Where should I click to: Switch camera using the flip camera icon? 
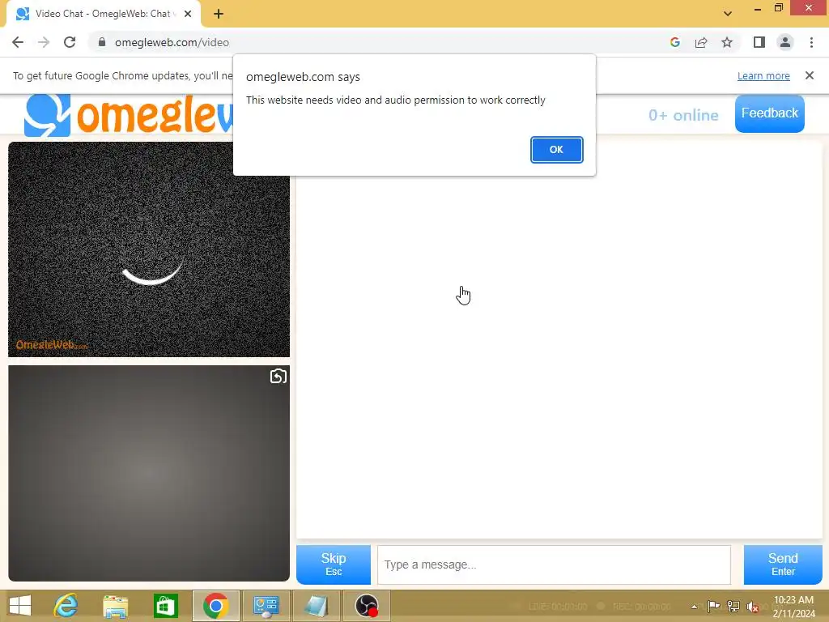point(278,376)
